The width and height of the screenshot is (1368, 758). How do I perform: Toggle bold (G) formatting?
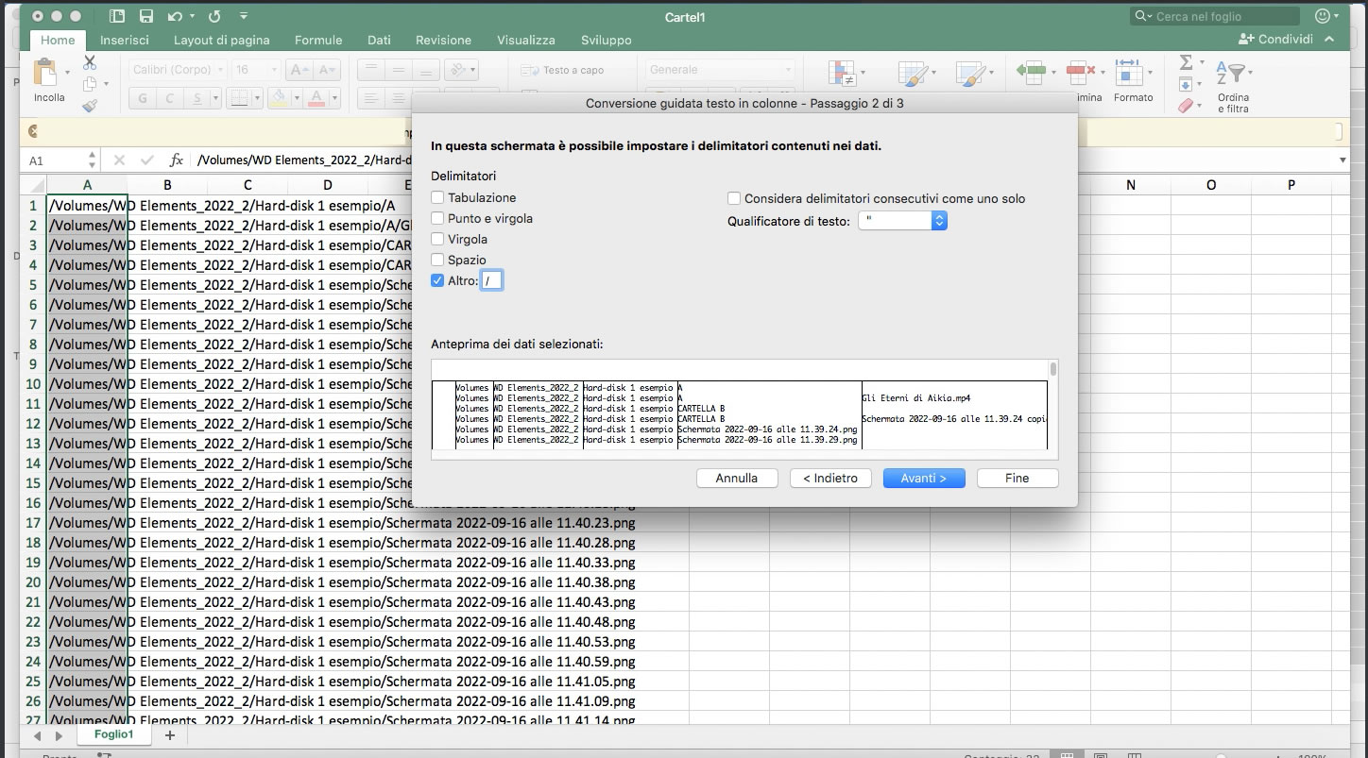[x=143, y=98]
